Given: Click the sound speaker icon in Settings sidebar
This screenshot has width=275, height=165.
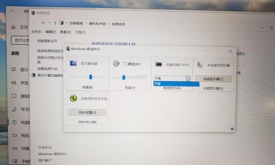Looking at the screenshot, I should pyautogui.click(x=14, y=82).
